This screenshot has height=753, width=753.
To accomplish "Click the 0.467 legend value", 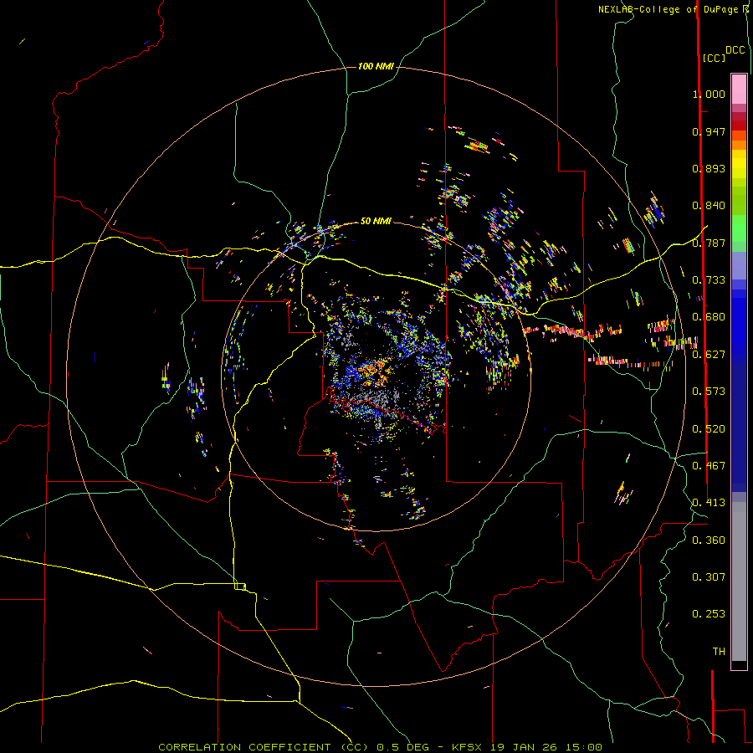I will click(x=709, y=466).
